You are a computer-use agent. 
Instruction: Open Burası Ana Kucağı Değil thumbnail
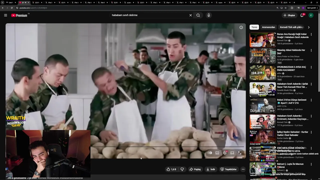tap(262, 40)
